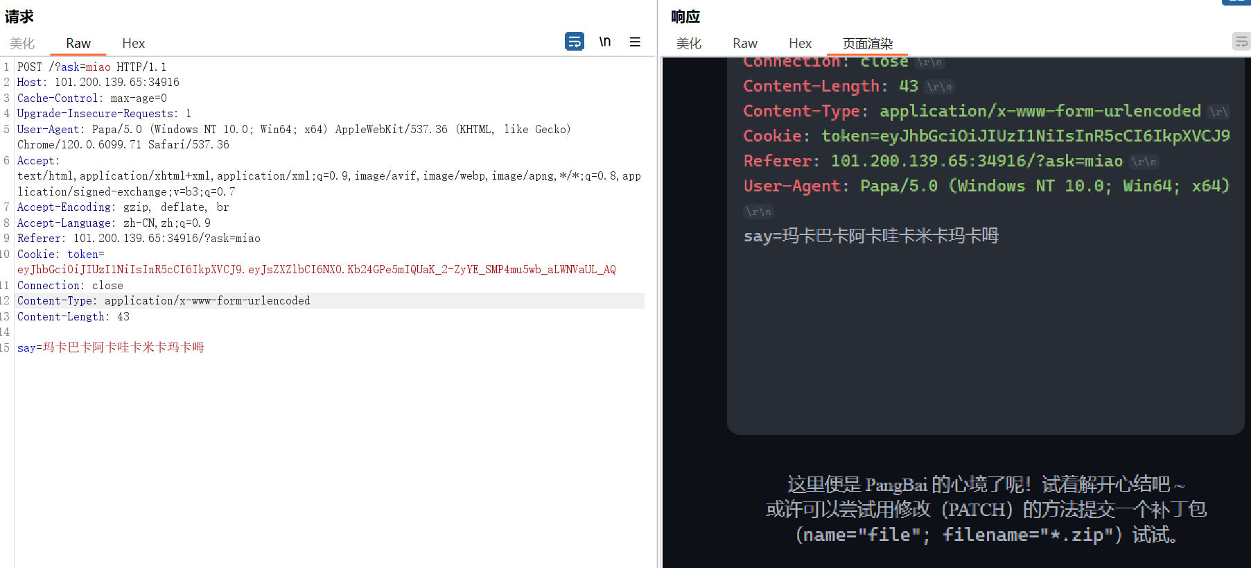This screenshot has width=1251, height=568.
Task: Open the Hex tab in response panel
Action: [800, 43]
